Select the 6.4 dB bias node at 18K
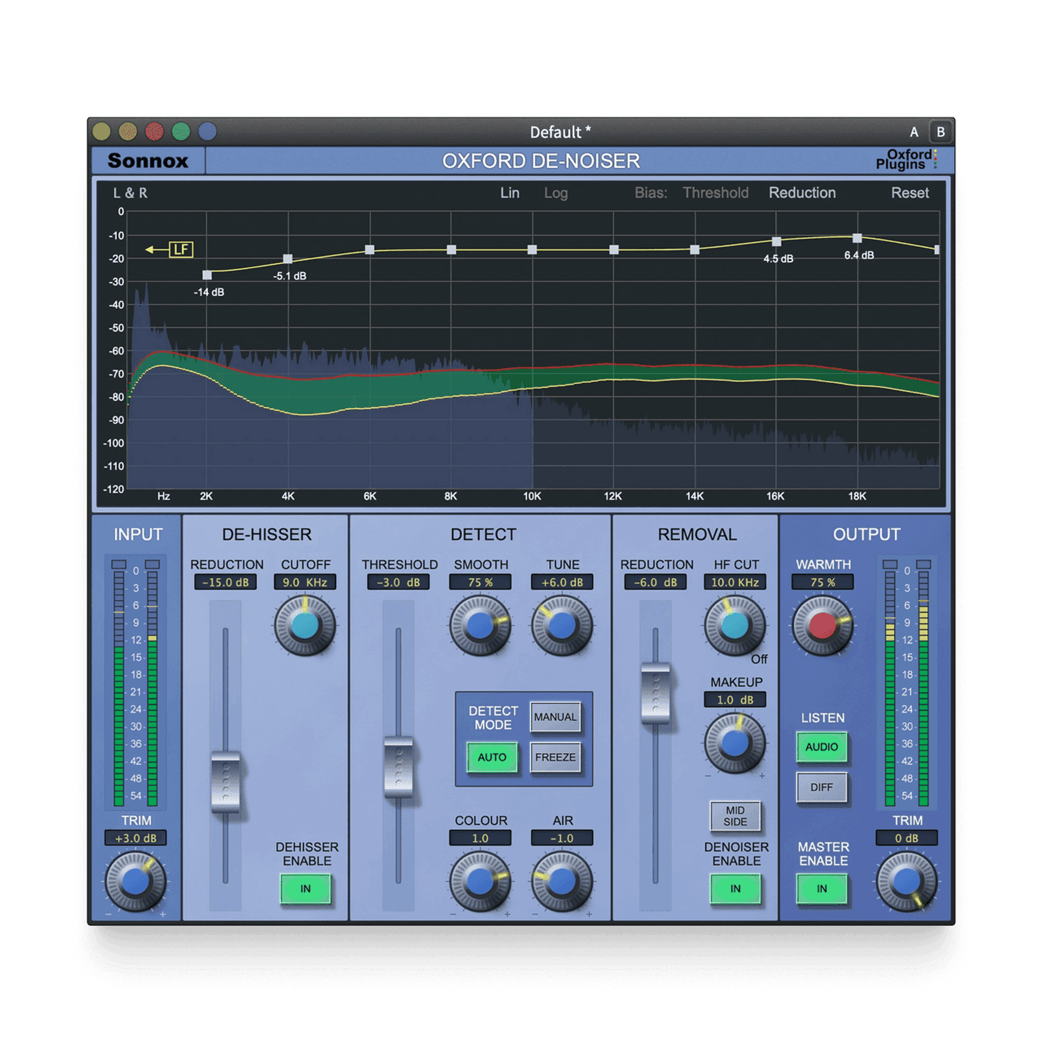 (x=857, y=238)
